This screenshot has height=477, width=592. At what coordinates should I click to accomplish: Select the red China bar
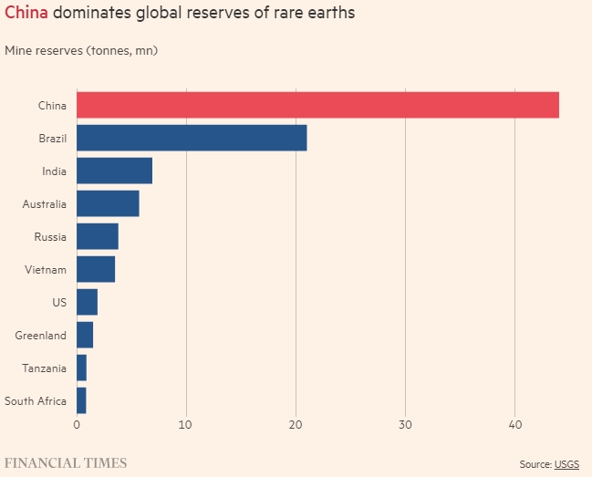317,106
